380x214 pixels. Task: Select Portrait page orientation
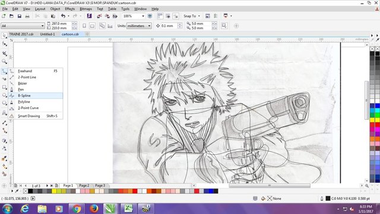click(84, 25)
